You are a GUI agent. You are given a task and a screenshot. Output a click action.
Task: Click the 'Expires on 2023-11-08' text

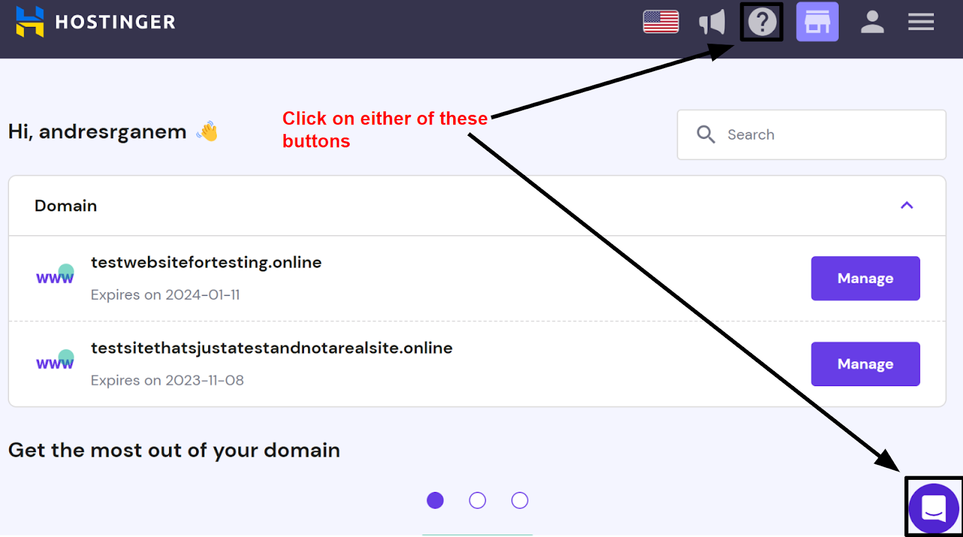[x=167, y=380]
